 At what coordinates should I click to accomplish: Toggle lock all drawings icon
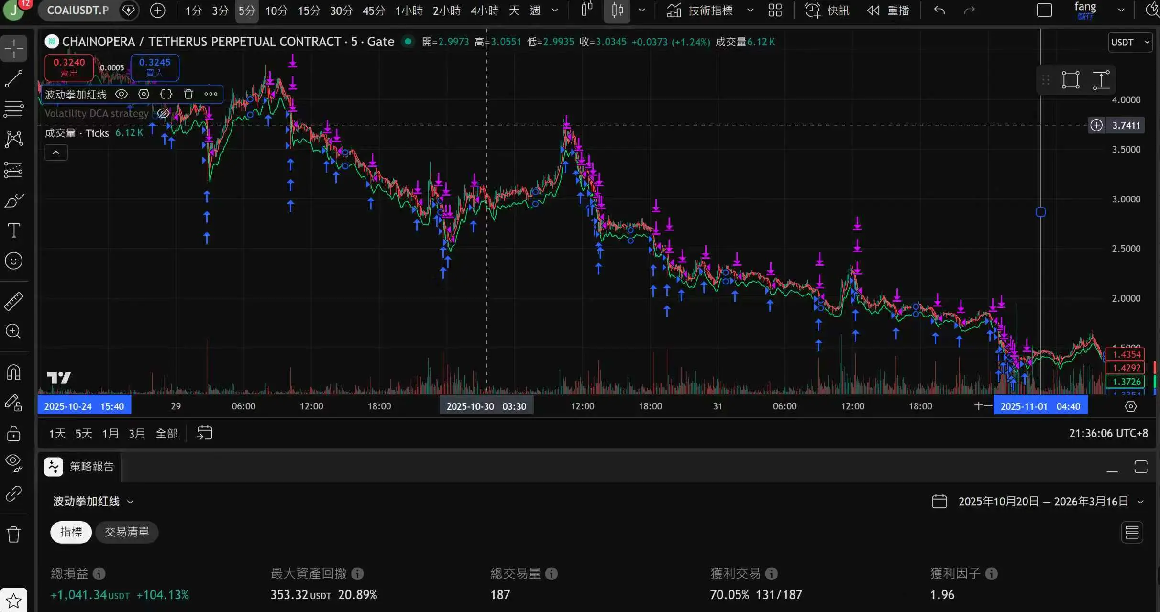point(13,433)
